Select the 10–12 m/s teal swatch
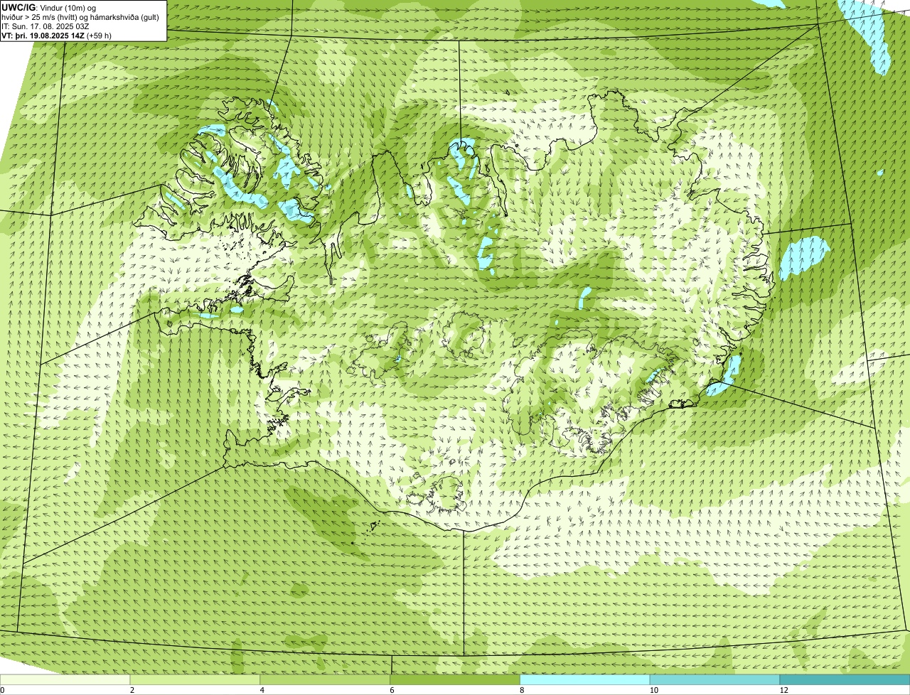 [714, 679]
